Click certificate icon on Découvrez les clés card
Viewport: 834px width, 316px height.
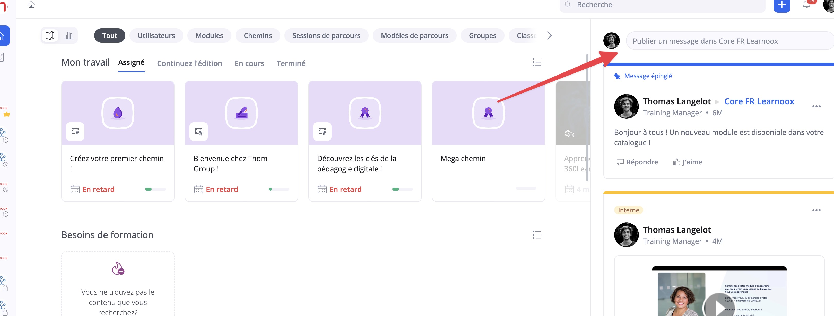pos(323,132)
